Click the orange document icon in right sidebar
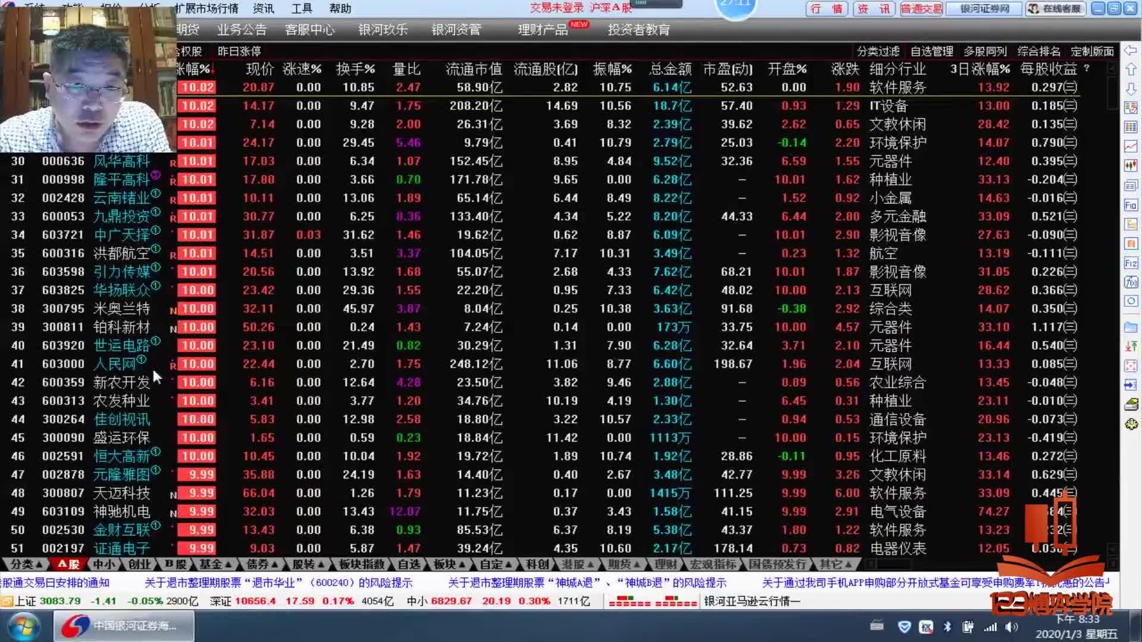 click(x=1131, y=244)
